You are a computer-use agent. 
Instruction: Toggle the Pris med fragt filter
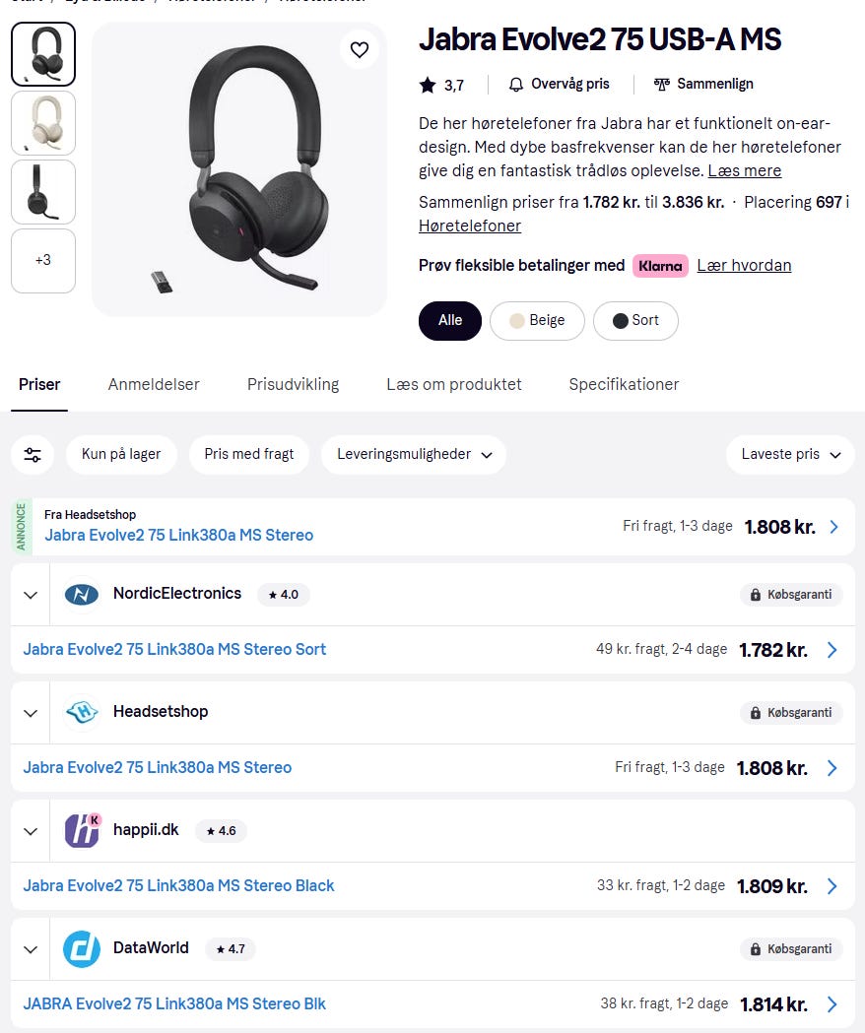(249, 455)
